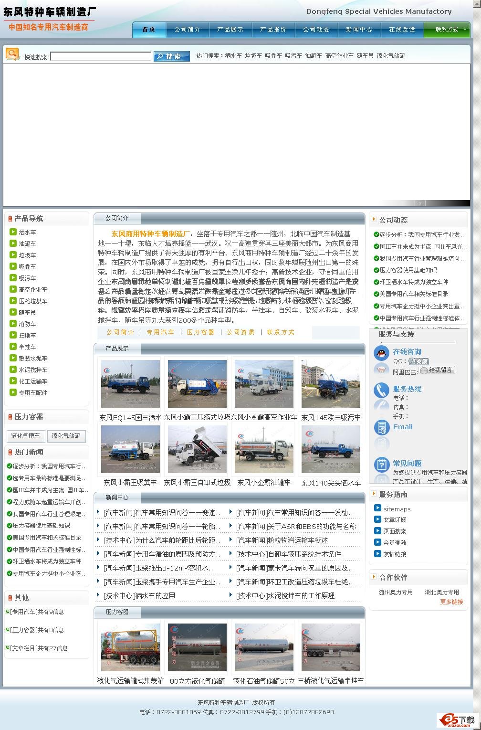
Task: Click the 给我留言 Alibaba button
Action: (x=437, y=370)
